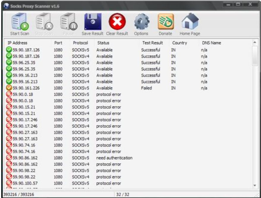
Task: Click the Test Result column header
Action: (x=153, y=43)
